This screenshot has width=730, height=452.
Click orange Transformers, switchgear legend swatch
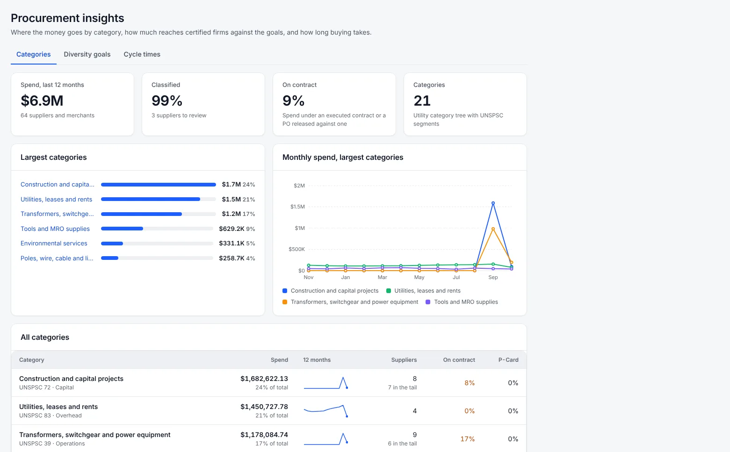pos(285,302)
